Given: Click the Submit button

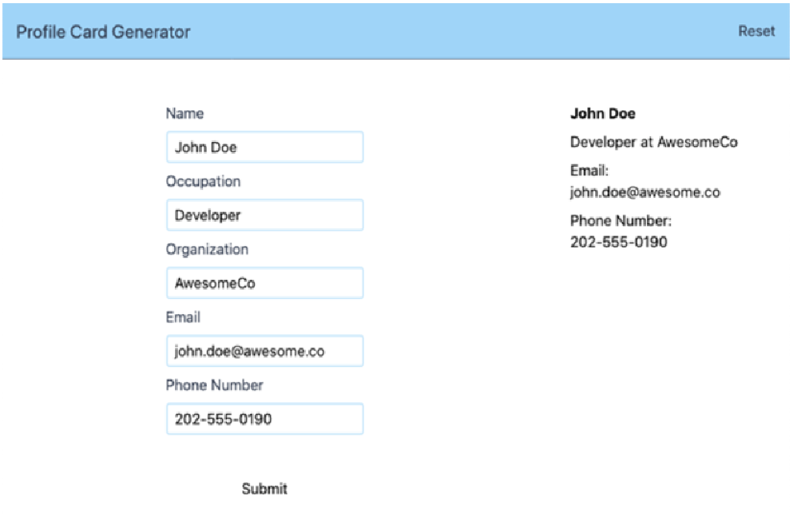Looking at the screenshot, I should pyautogui.click(x=264, y=489).
